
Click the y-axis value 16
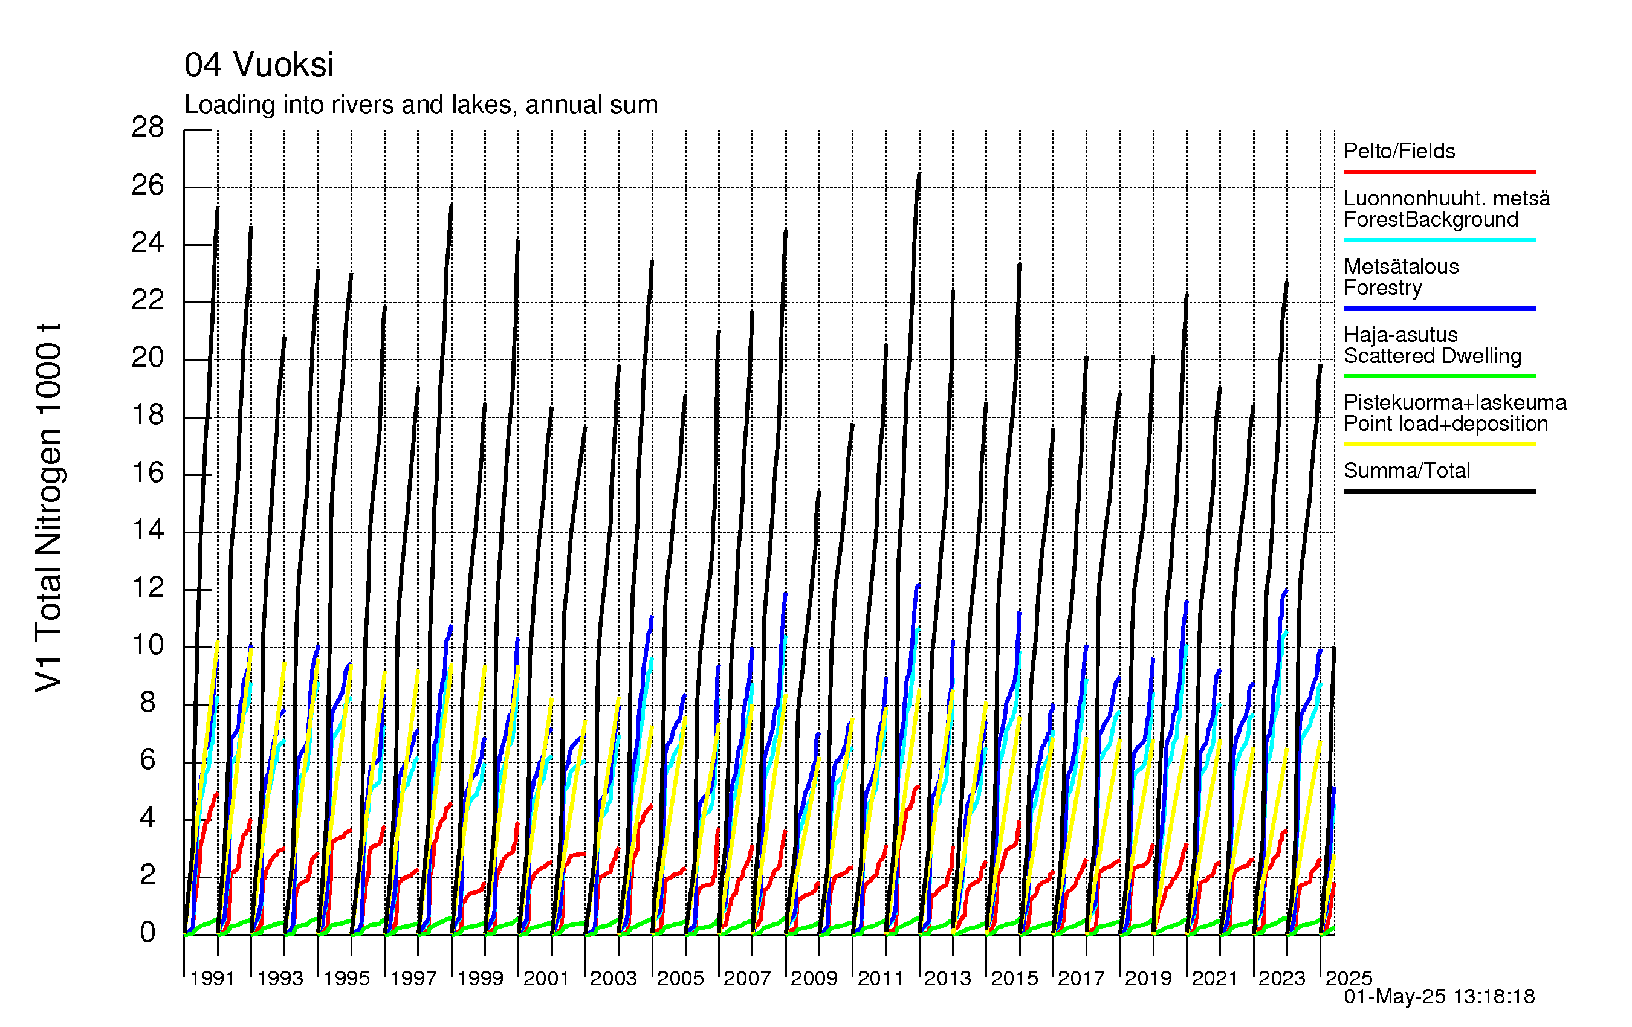147,473
